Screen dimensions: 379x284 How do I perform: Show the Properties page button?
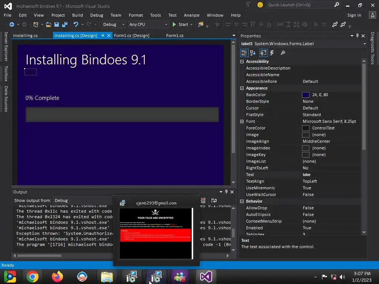point(263,53)
